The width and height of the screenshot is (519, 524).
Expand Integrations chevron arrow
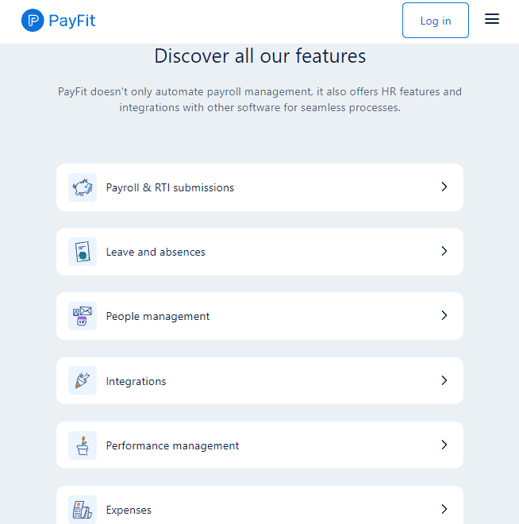tap(444, 380)
